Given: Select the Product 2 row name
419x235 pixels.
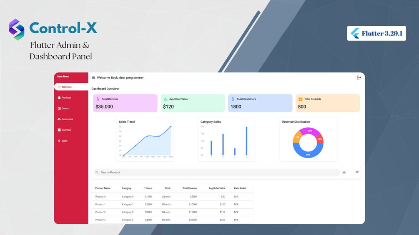Looking at the screenshot, I should coord(100,212).
